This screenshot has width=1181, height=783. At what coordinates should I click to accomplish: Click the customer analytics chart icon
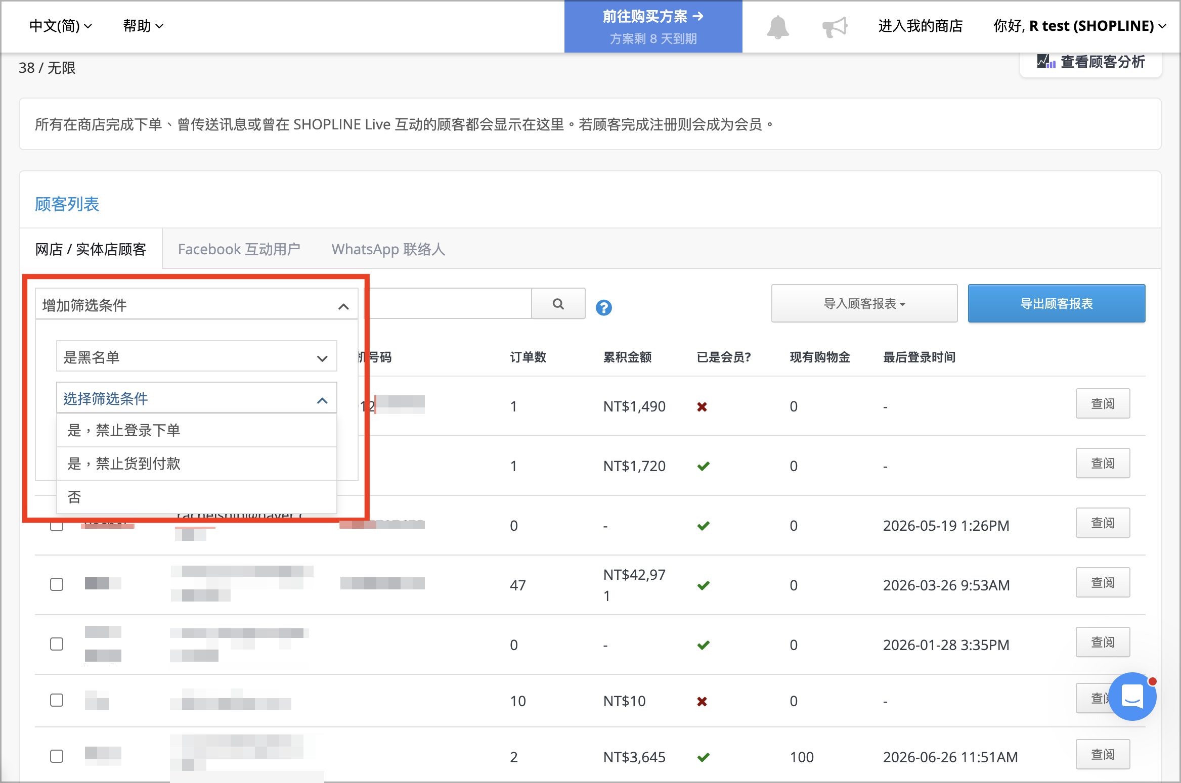pos(1045,62)
